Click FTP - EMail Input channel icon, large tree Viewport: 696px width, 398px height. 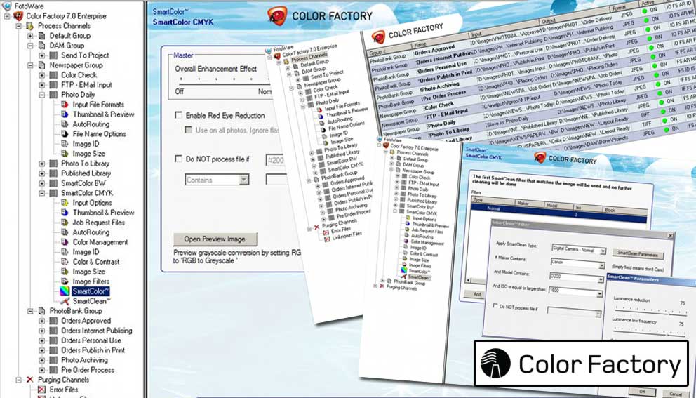53,85
